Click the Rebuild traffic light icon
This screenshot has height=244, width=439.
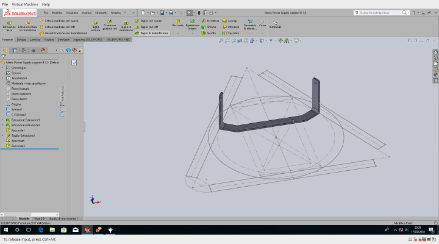(199, 13)
